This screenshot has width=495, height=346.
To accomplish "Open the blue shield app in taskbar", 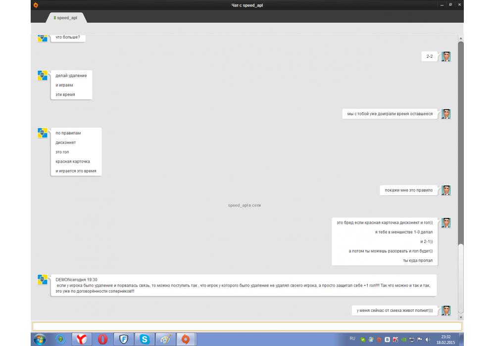I will tap(123, 339).
